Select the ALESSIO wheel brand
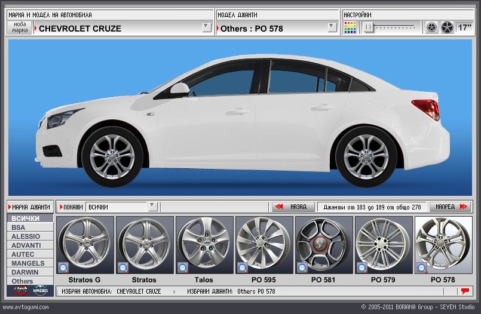481x314 pixels. (30, 236)
